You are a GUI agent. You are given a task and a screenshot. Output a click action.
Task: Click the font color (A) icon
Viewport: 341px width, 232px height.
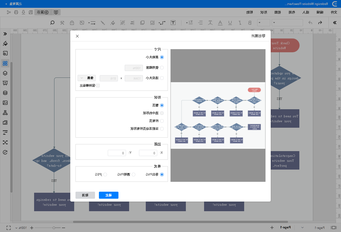click(x=220, y=23)
